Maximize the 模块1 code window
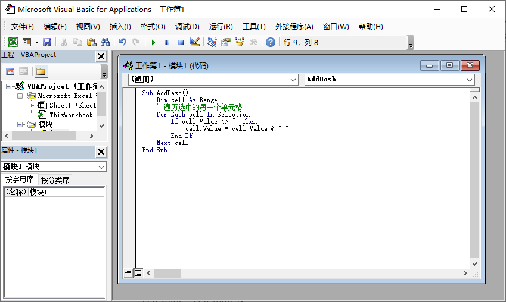 [x=449, y=65]
